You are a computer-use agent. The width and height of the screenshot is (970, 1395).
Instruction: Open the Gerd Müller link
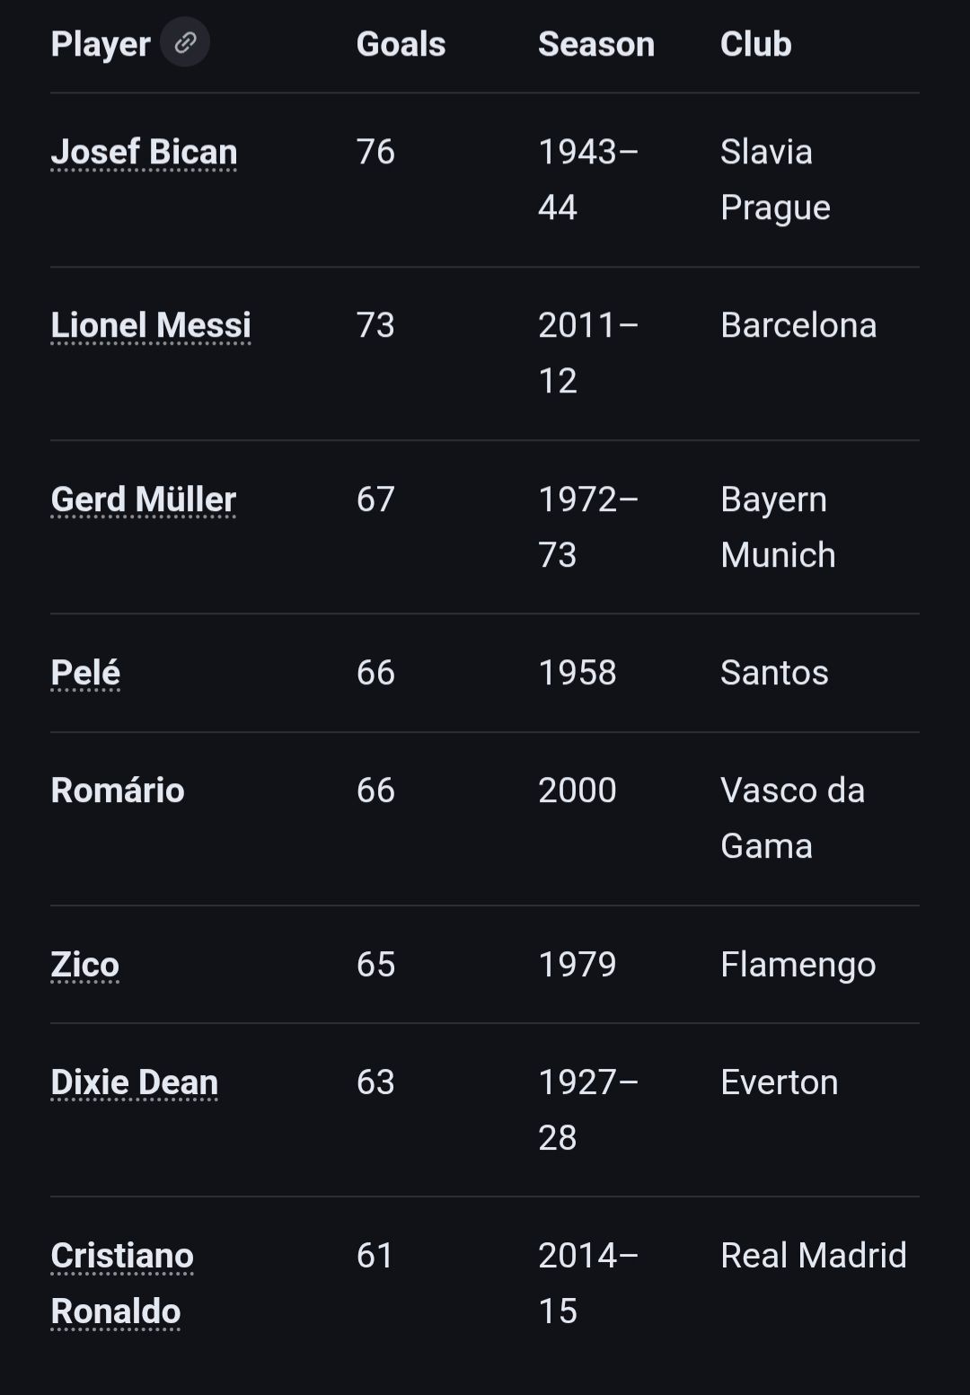[144, 499]
